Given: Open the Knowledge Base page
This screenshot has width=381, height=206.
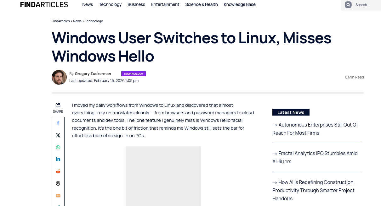Looking at the screenshot, I should pos(240,4).
